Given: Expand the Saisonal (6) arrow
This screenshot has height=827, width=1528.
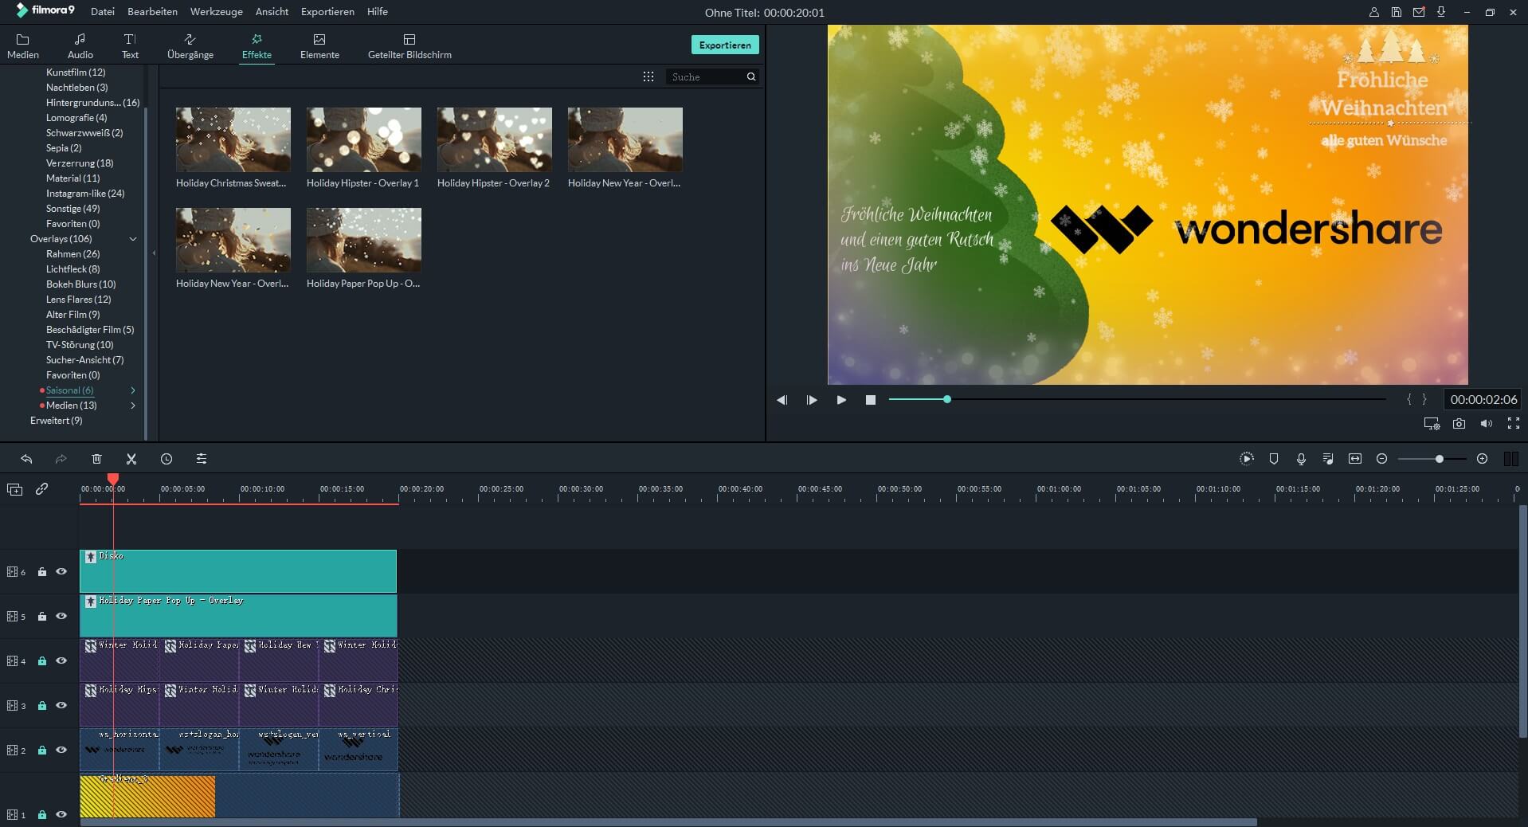Looking at the screenshot, I should point(133,390).
